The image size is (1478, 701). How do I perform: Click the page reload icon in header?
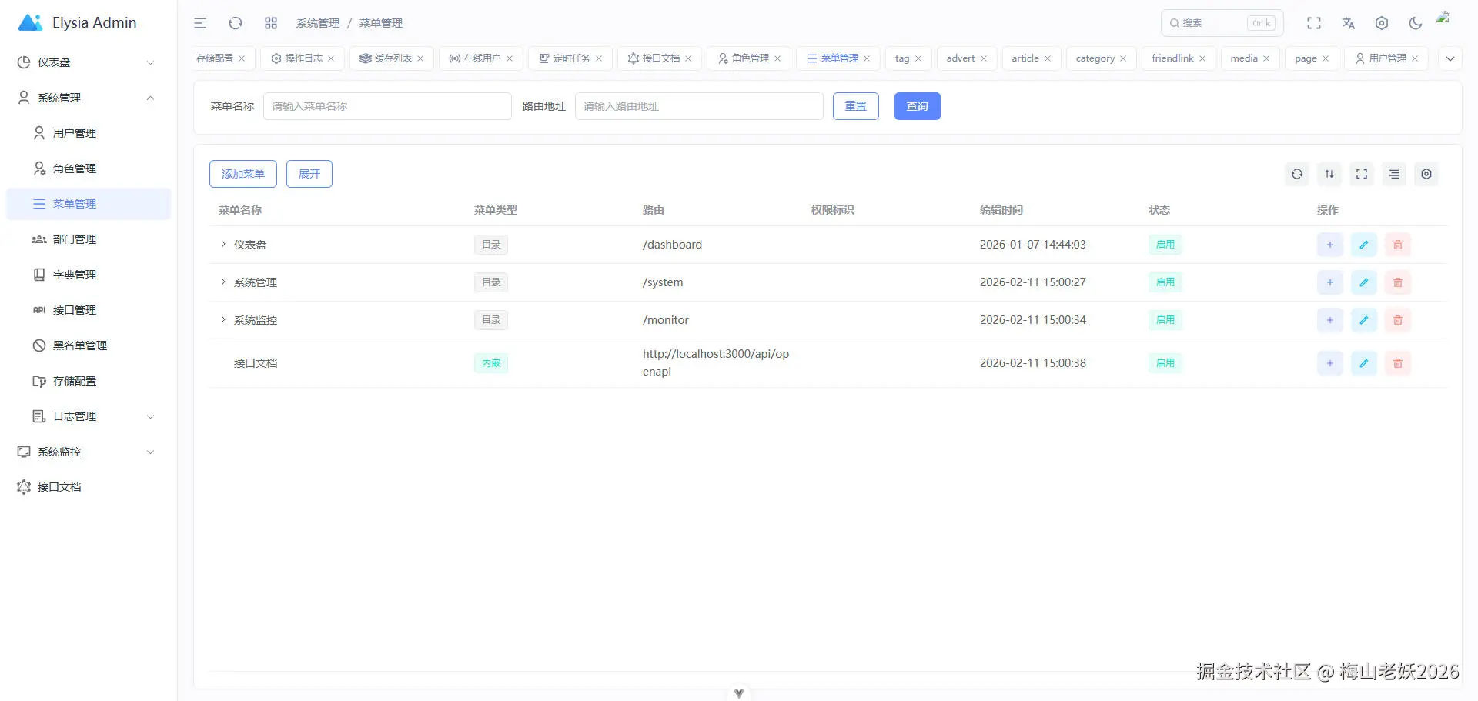point(236,23)
